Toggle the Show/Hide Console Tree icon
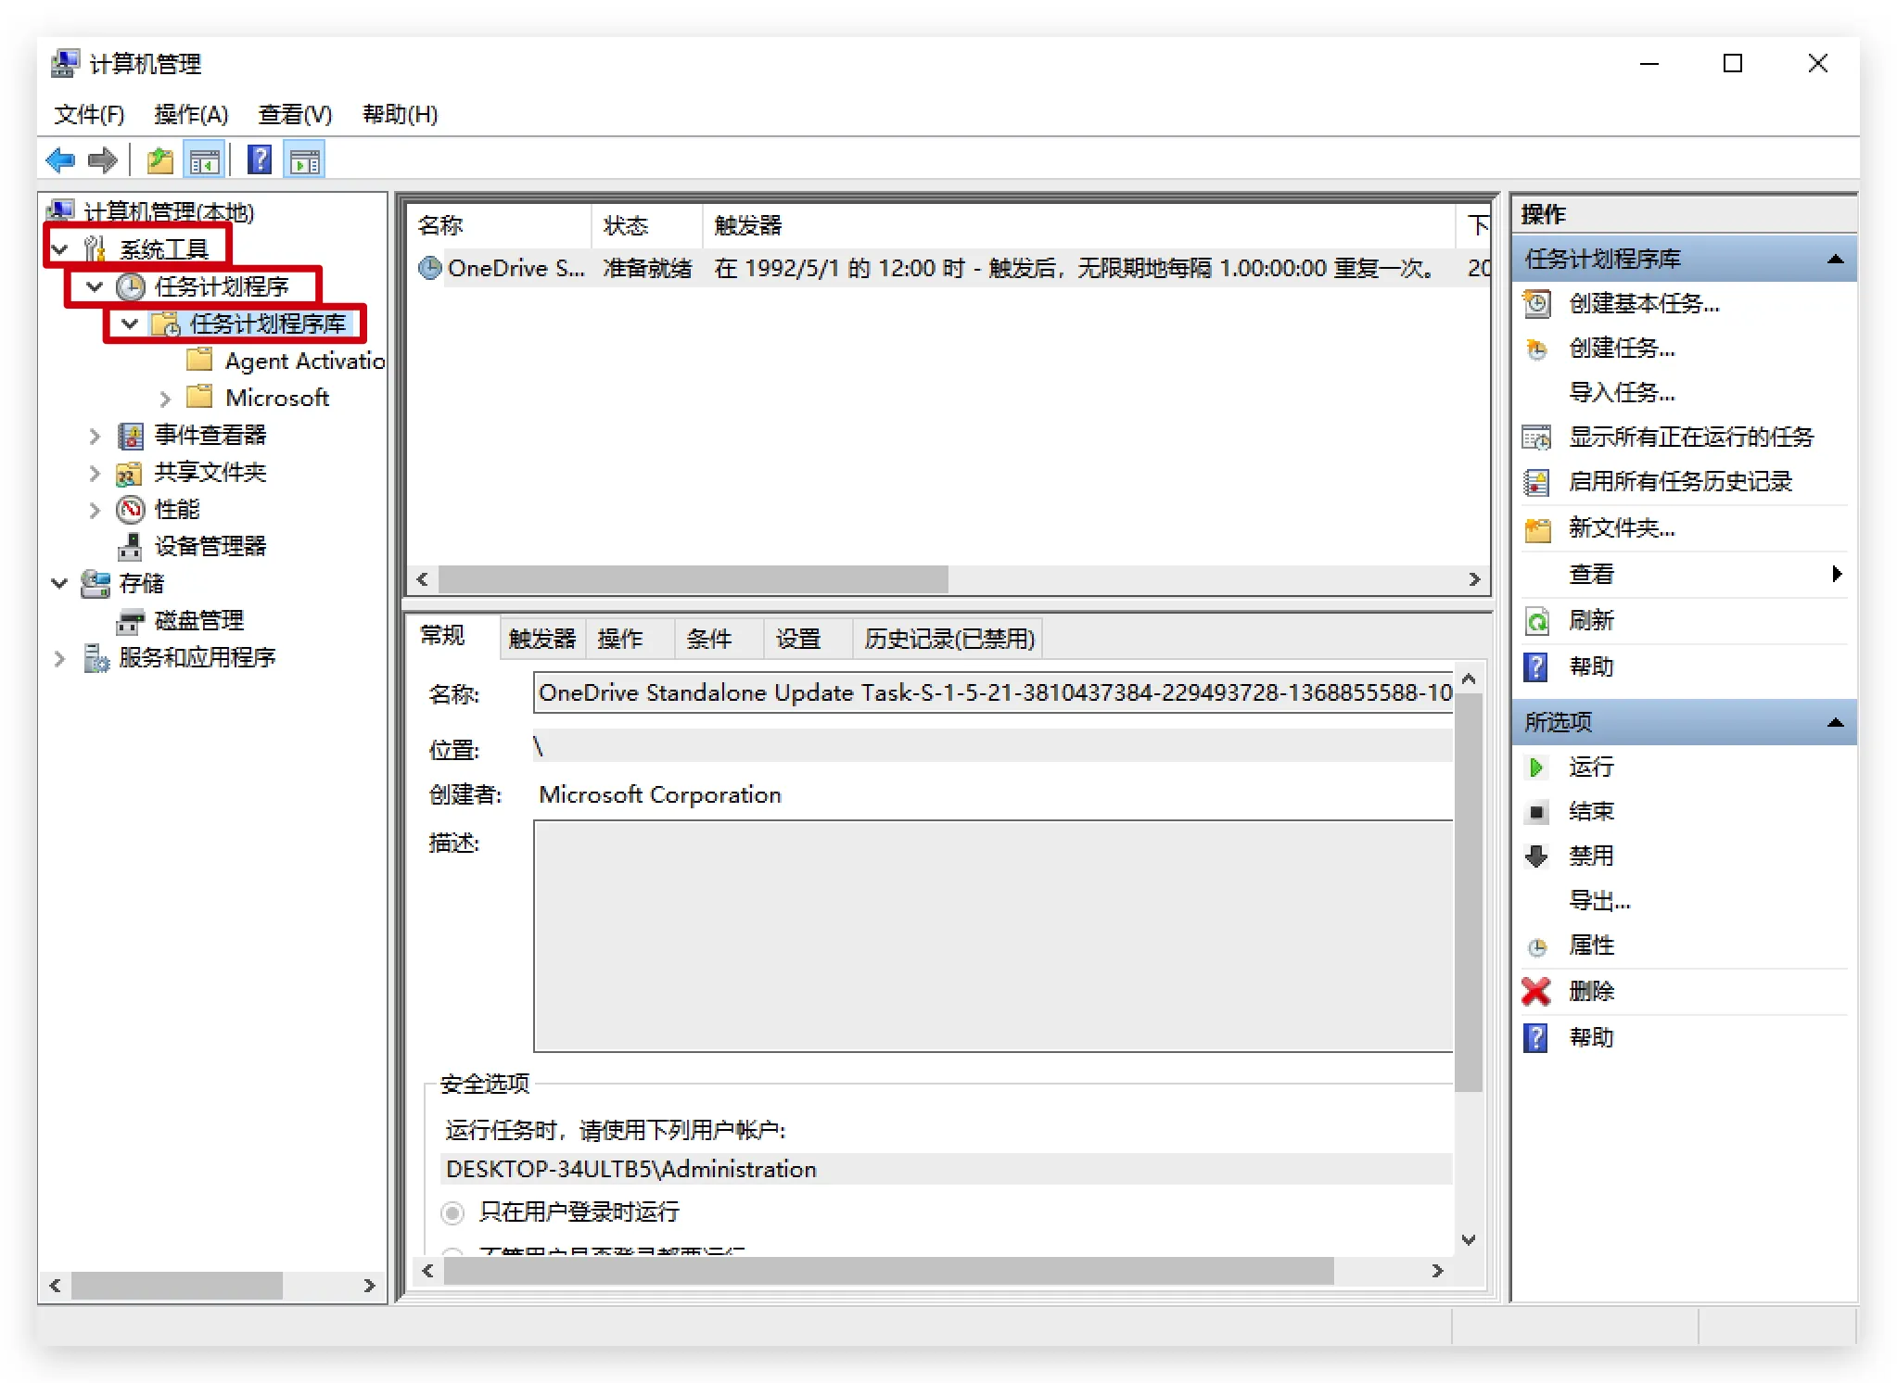Image resolution: width=1897 pixels, height=1383 pixels. click(205, 160)
